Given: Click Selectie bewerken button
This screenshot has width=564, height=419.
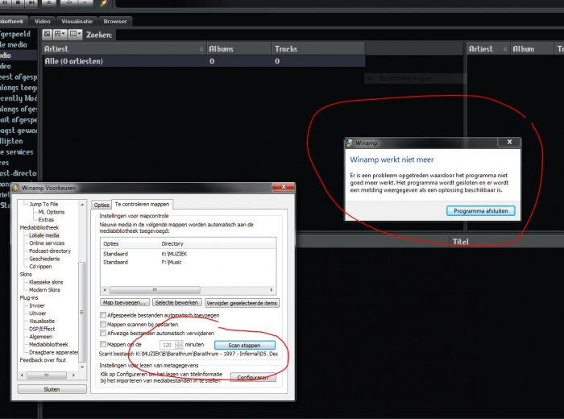Looking at the screenshot, I should coord(176,302).
